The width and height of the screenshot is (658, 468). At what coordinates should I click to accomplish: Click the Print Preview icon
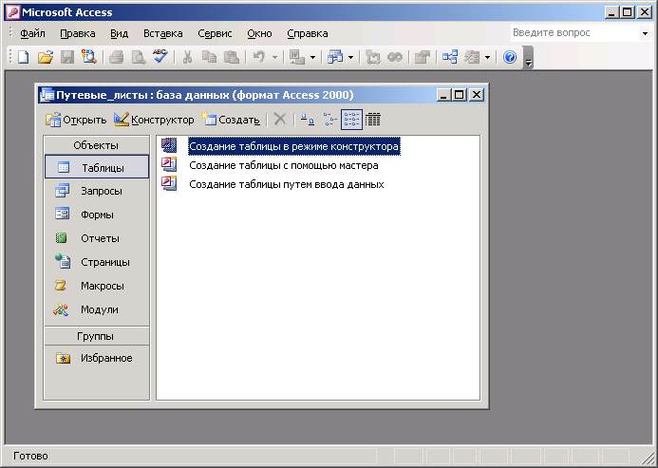(x=138, y=57)
